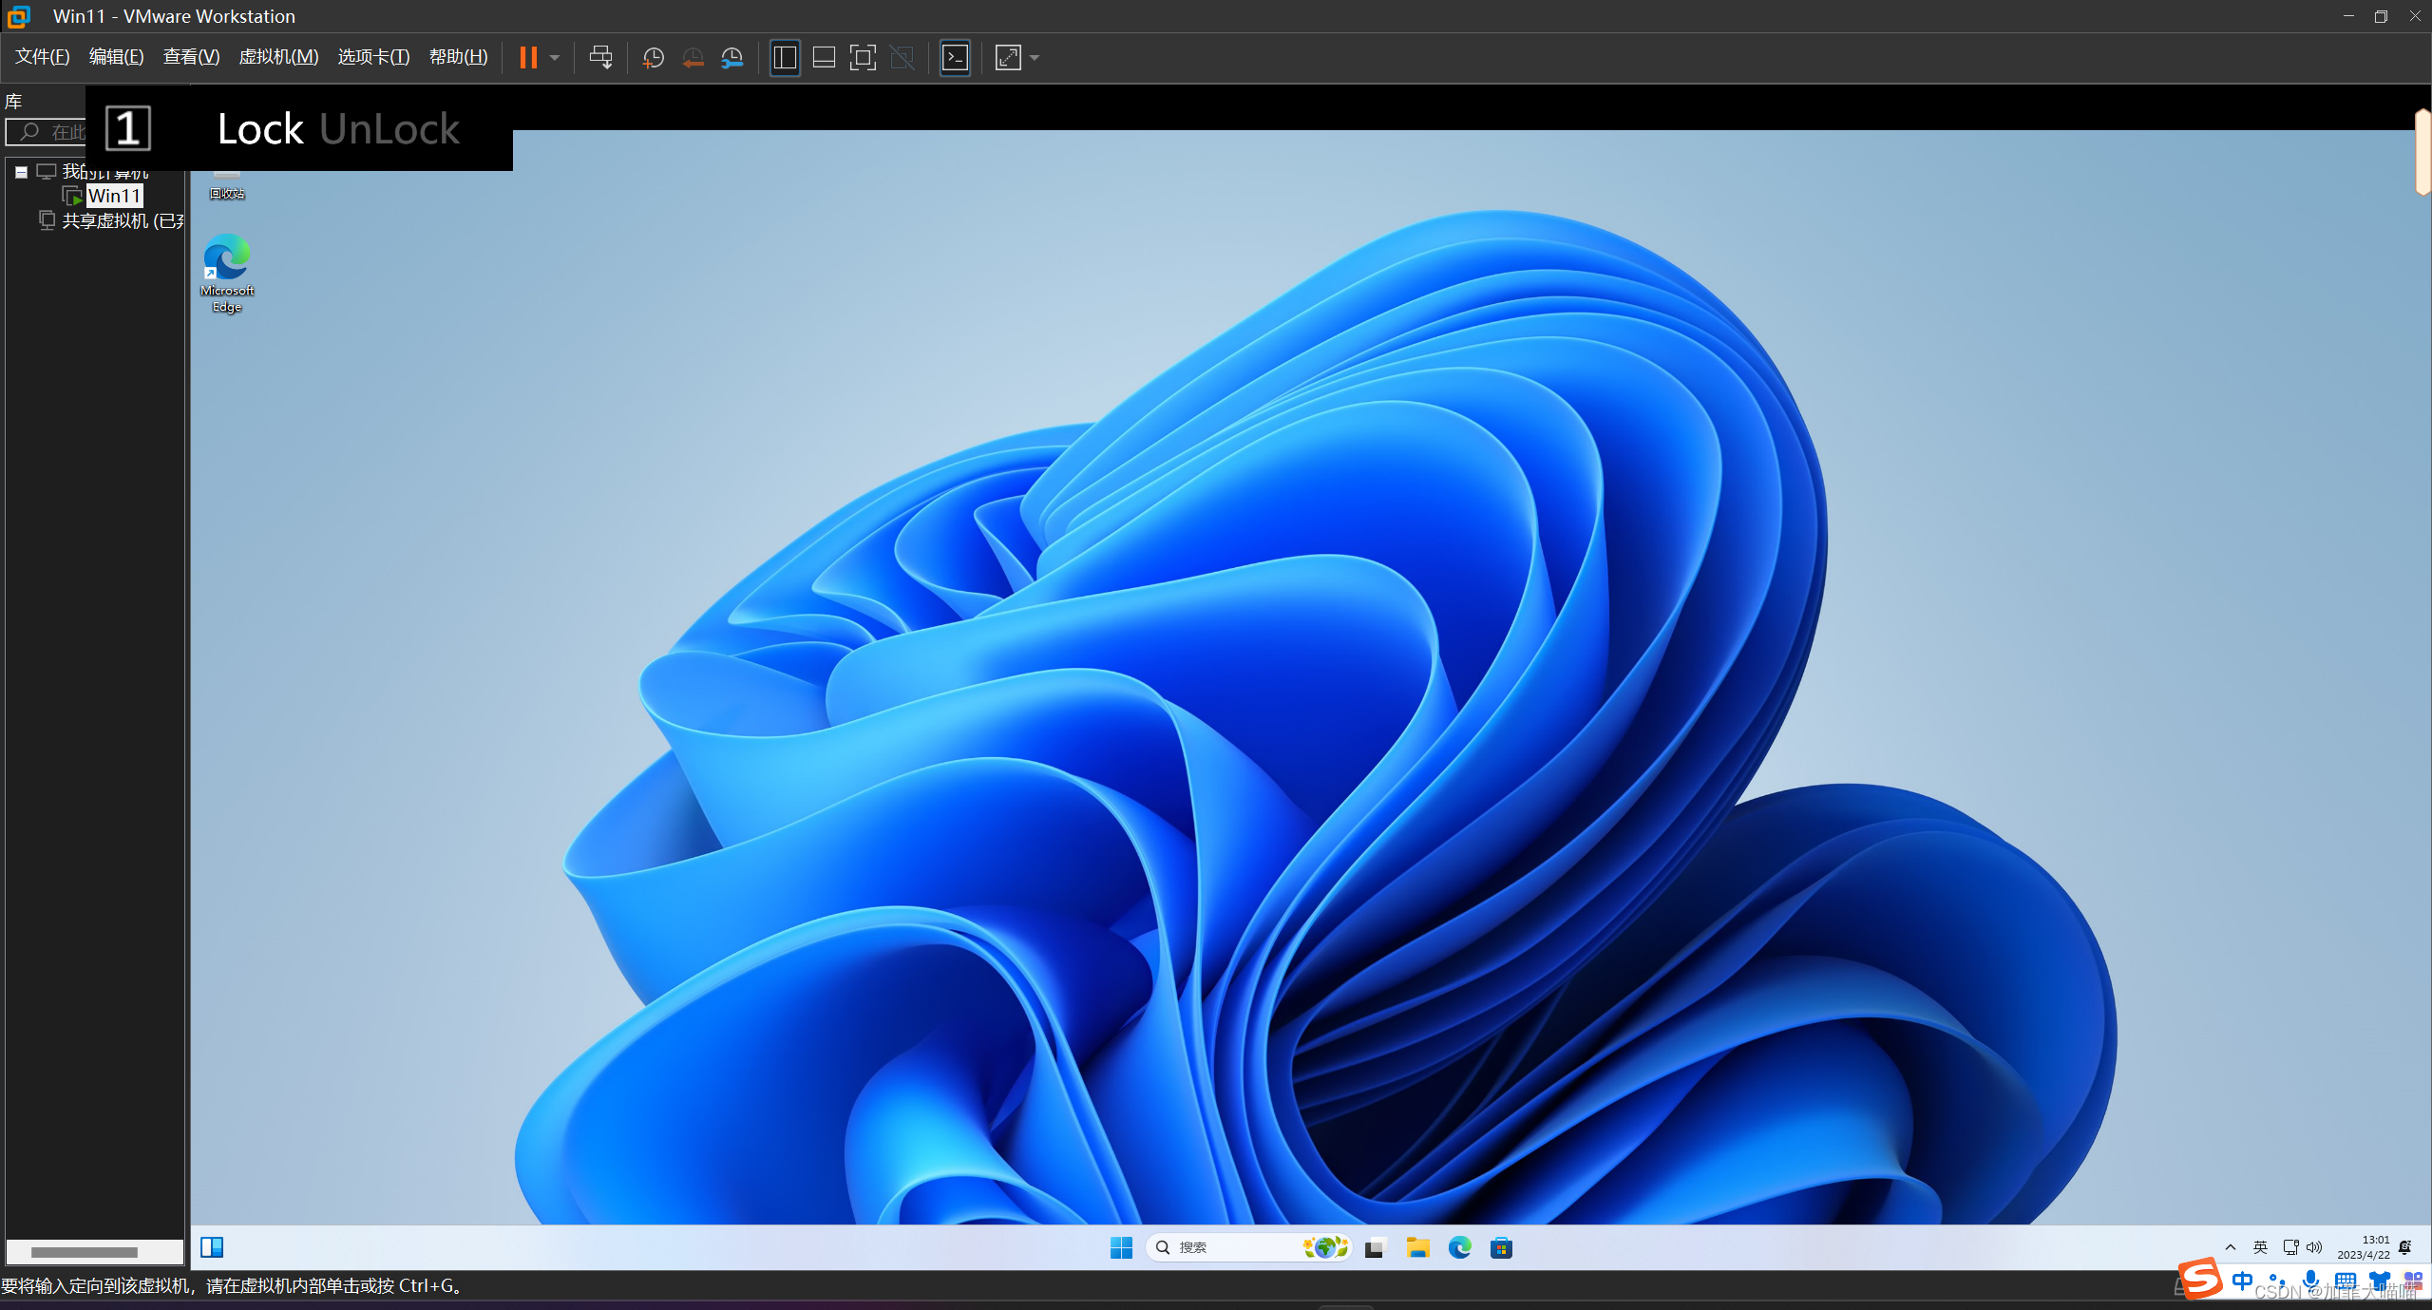Click the 搜索 box on the guest taskbar

tap(1248, 1247)
